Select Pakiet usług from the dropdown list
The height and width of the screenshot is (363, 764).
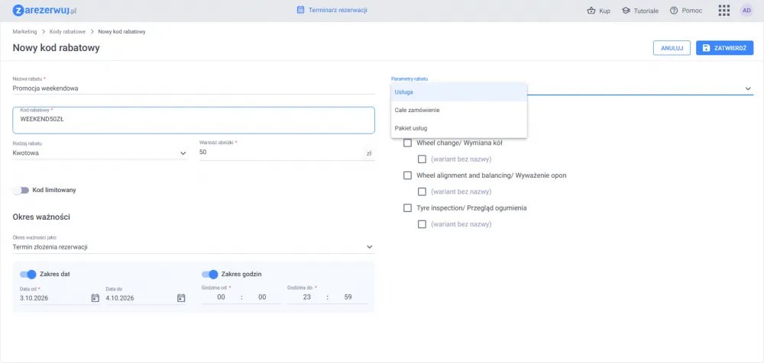tap(459, 128)
